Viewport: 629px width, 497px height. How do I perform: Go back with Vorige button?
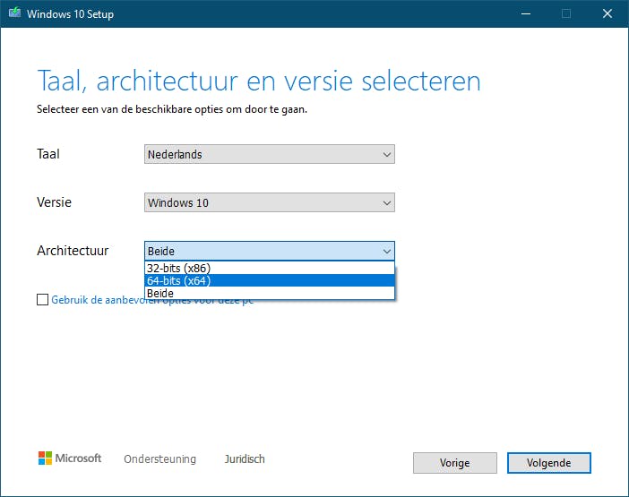coord(454,463)
